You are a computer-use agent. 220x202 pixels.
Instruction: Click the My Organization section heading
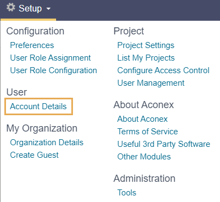[42, 128]
